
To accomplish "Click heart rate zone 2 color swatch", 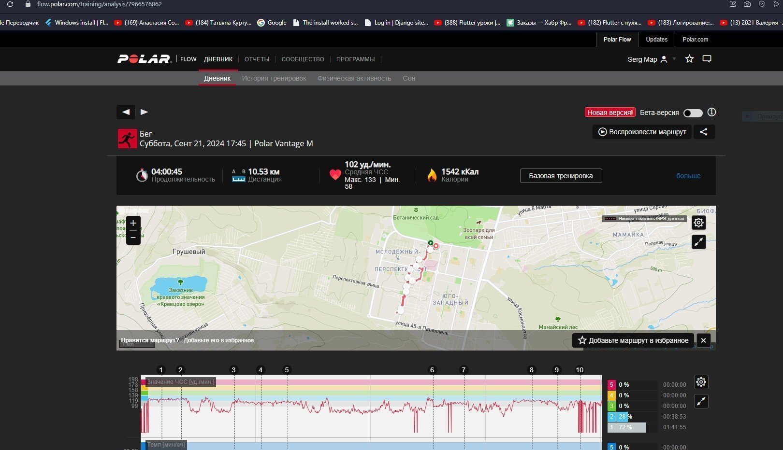I will click(x=611, y=417).
